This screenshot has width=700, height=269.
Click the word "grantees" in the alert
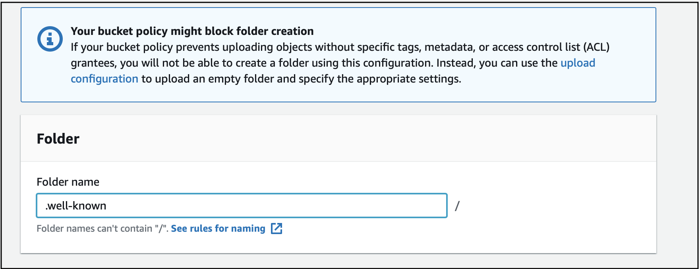(x=94, y=63)
